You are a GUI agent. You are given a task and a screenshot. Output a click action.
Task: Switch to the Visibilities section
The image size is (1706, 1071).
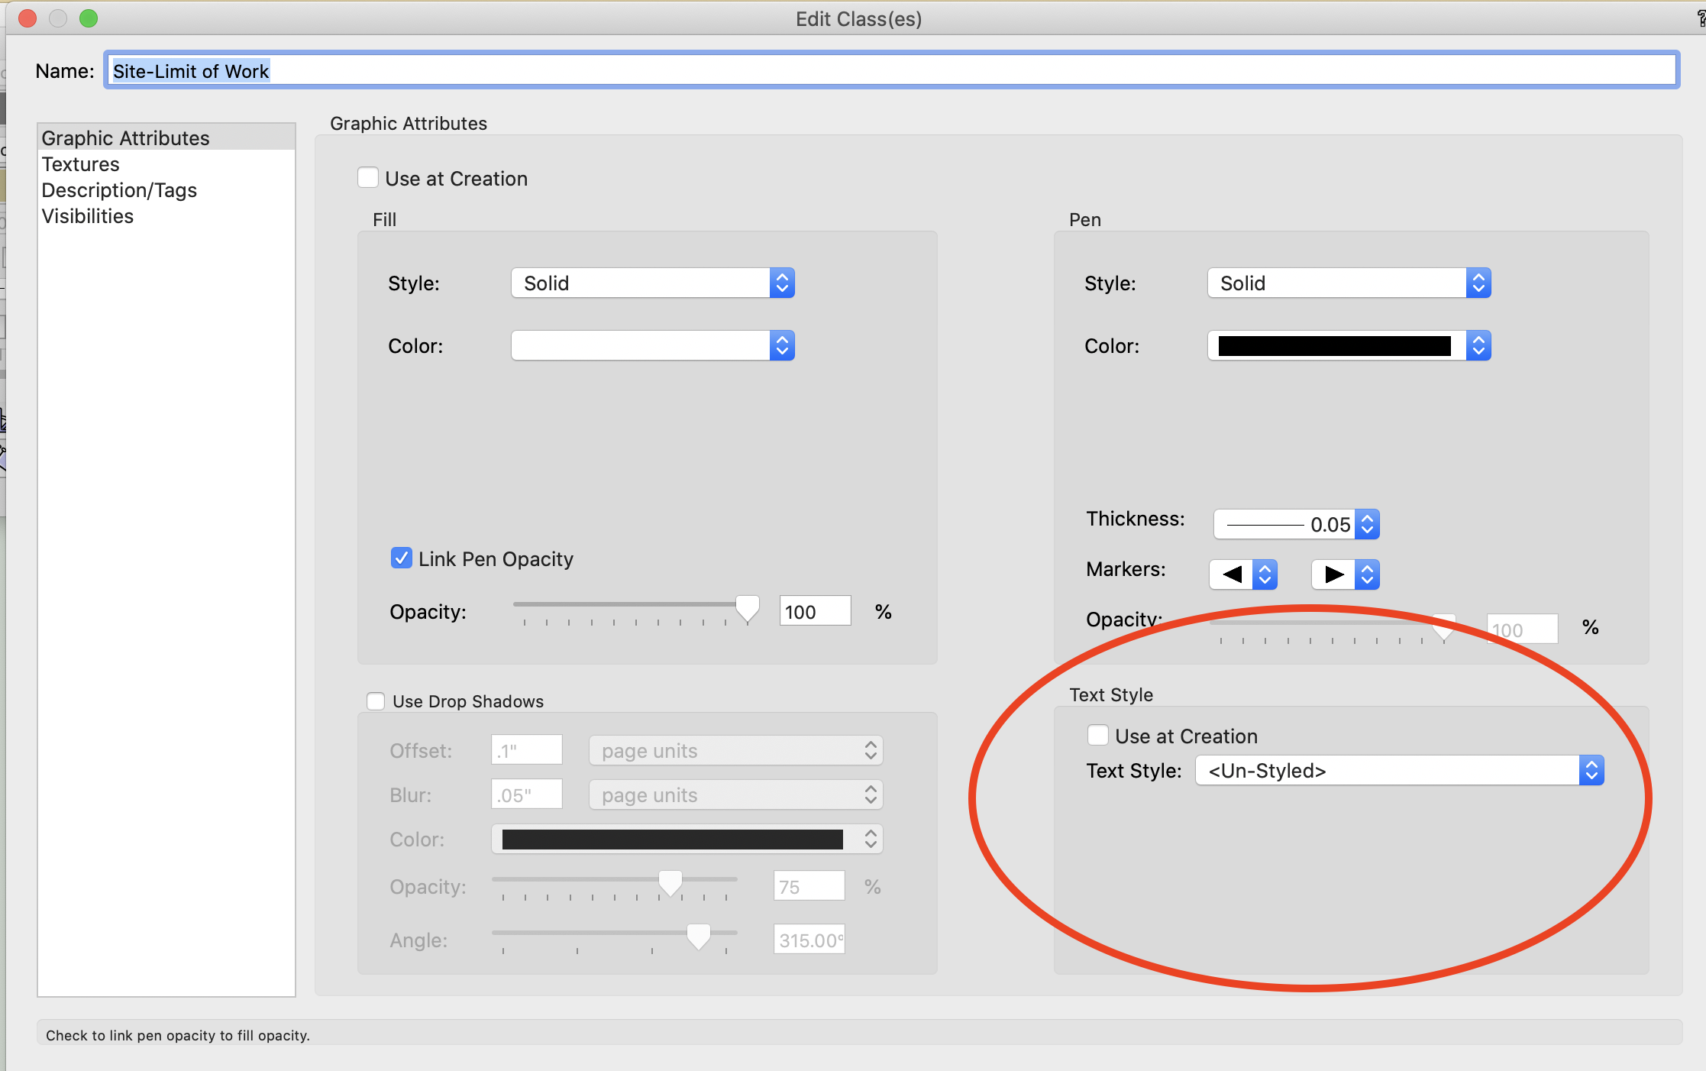coord(88,215)
